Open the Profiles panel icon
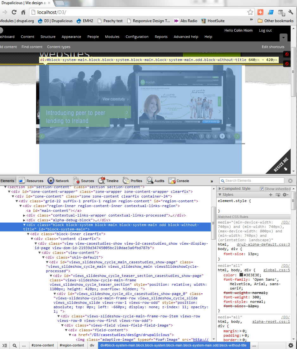 [126, 181]
